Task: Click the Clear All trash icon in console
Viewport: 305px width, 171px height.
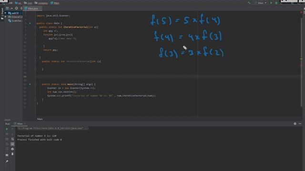Action: (12, 154)
